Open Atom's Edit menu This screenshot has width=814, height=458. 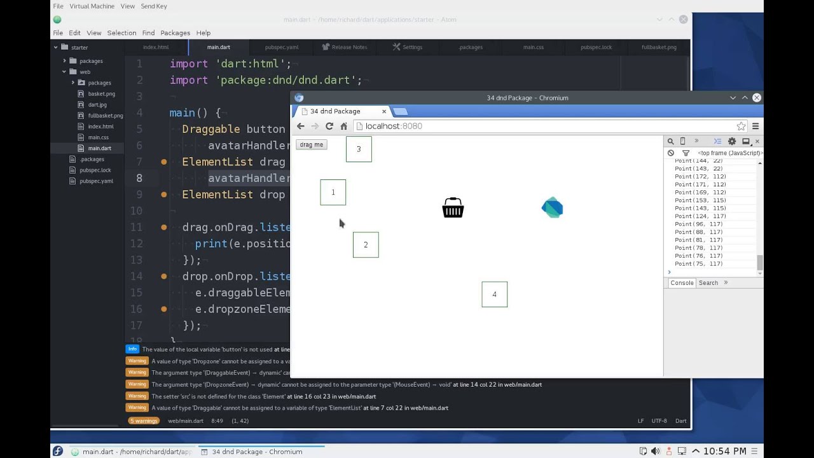(75, 32)
